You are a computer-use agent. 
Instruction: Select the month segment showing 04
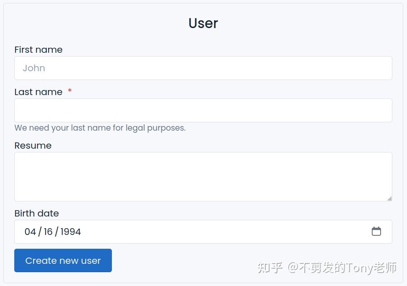30,232
